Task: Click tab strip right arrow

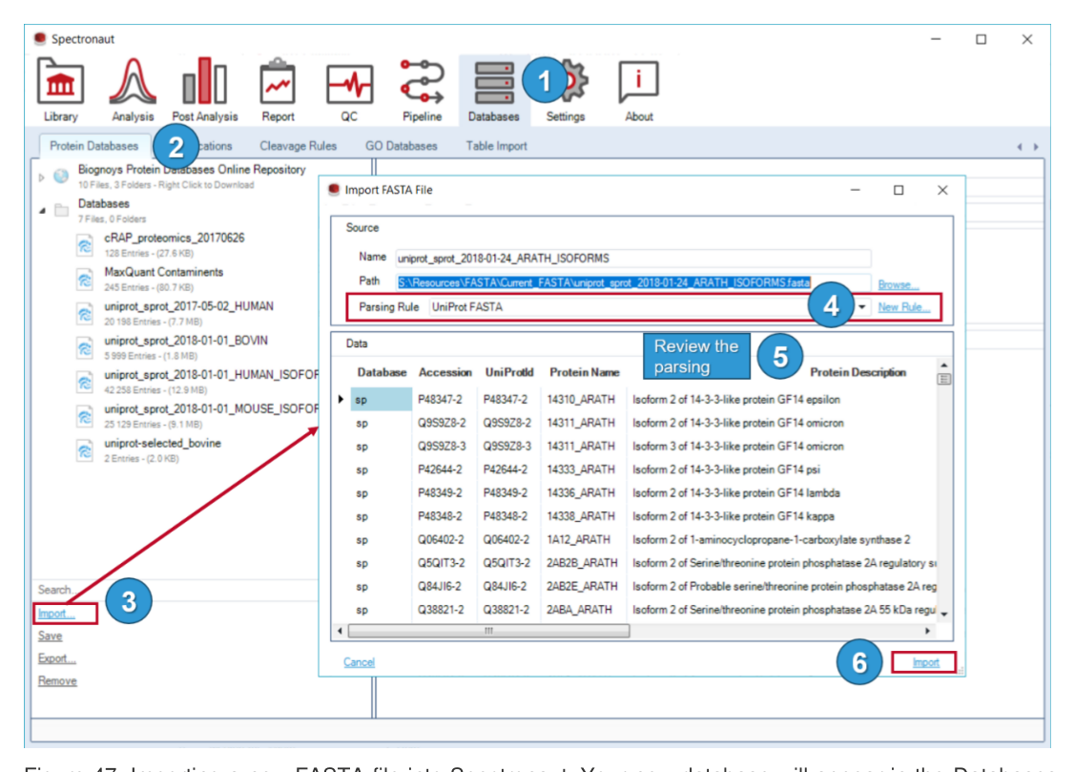Action: [x=1036, y=147]
